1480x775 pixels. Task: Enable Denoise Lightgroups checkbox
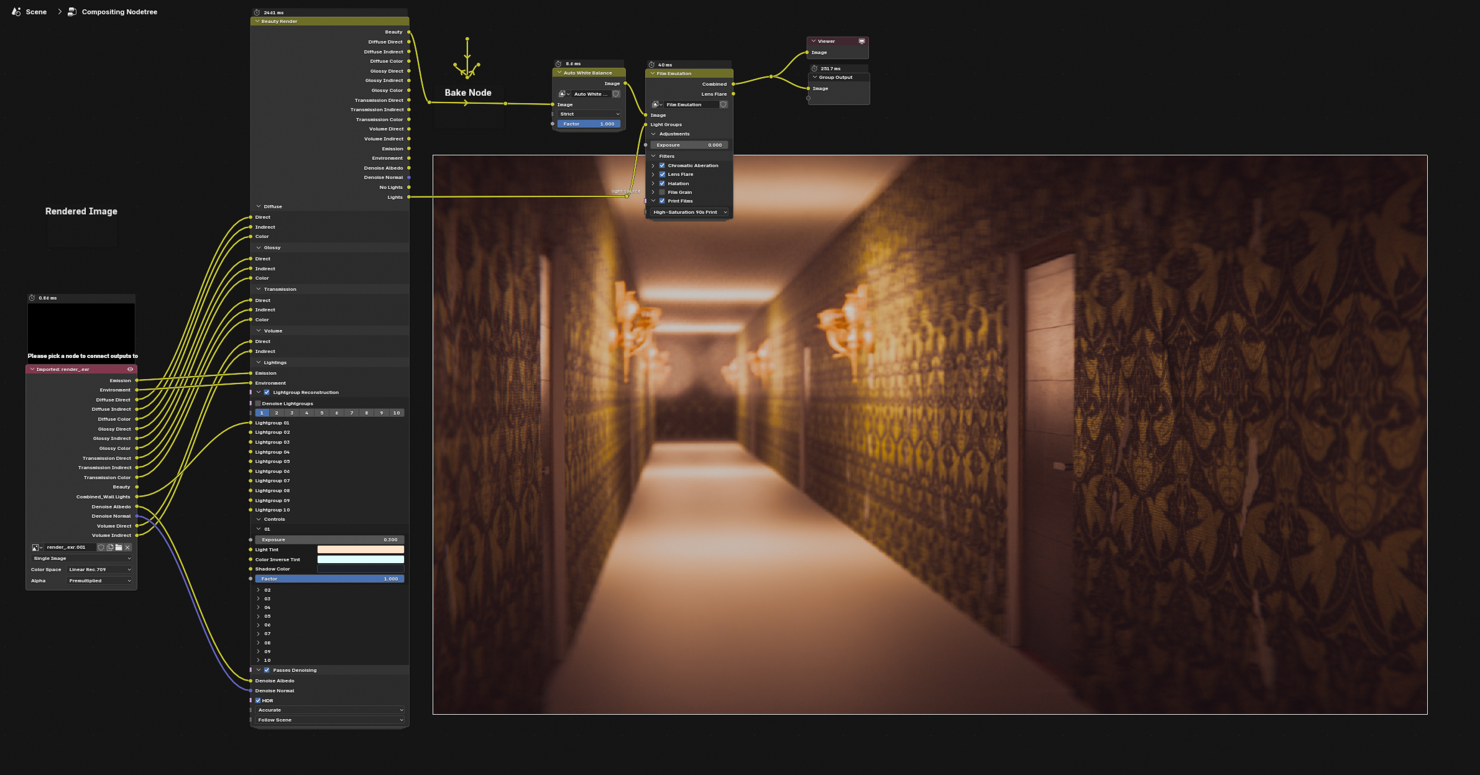coord(258,403)
